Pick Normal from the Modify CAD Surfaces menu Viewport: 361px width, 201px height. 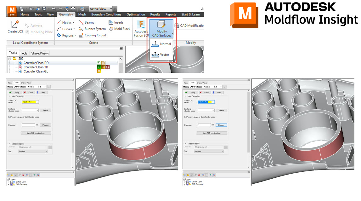coord(161,44)
